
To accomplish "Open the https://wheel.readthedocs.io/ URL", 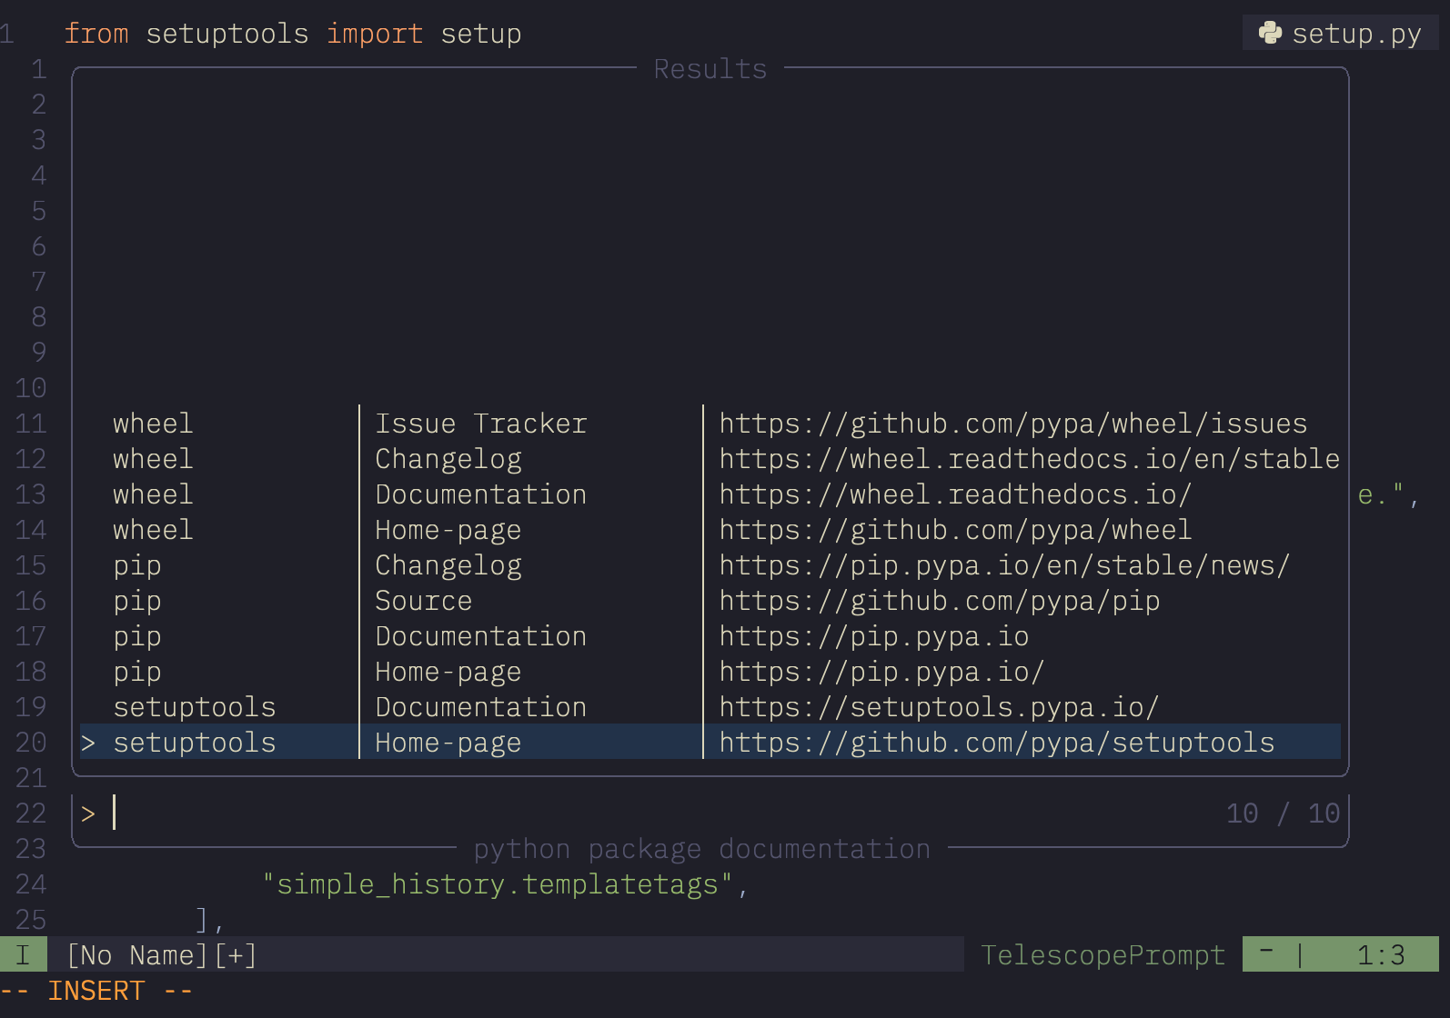I will tap(955, 494).
